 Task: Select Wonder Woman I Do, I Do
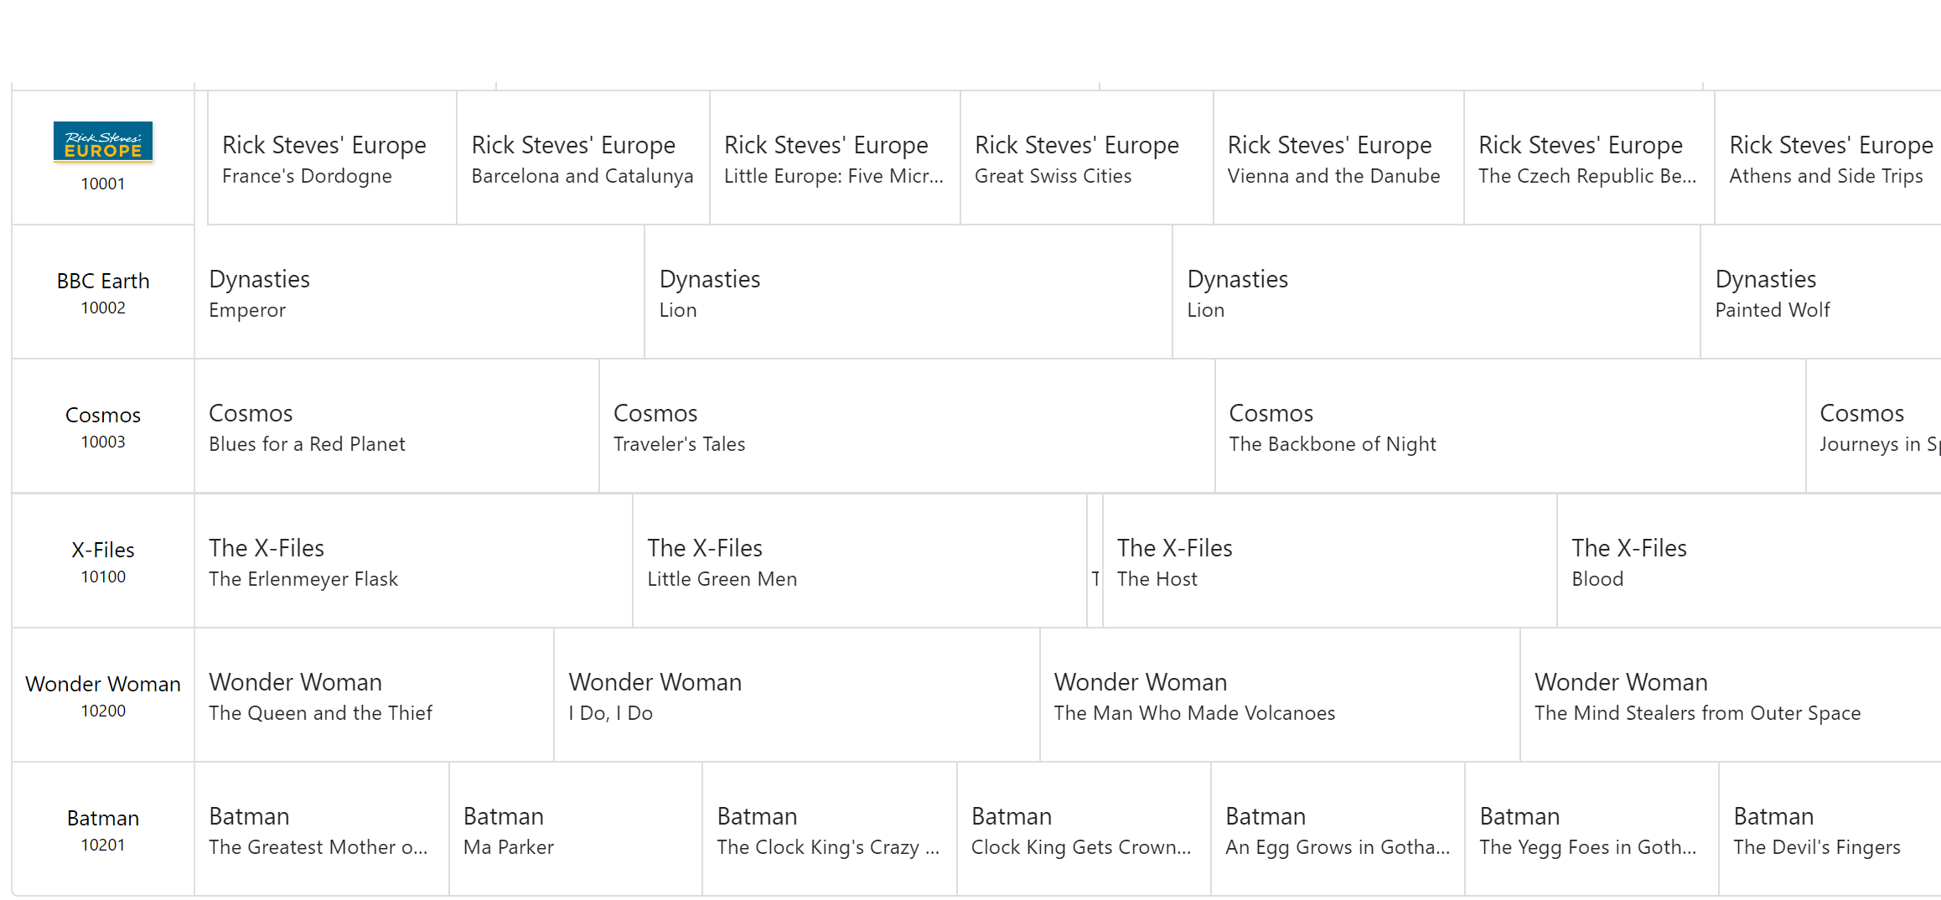click(796, 696)
